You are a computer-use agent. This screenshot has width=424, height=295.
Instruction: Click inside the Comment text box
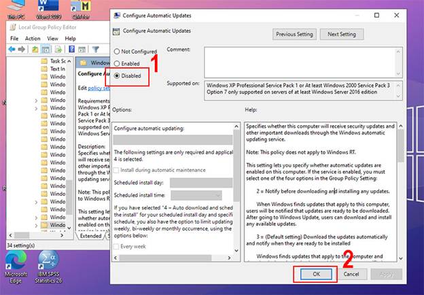pyautogui.click(x=299, y=60)
